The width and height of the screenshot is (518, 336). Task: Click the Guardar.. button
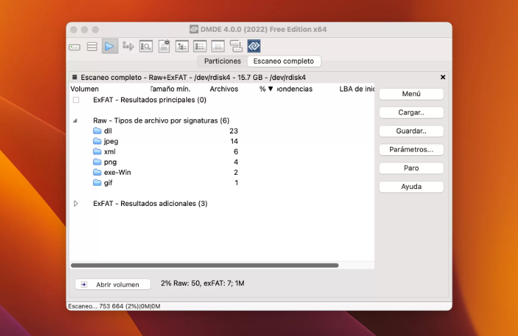point(411,131)
